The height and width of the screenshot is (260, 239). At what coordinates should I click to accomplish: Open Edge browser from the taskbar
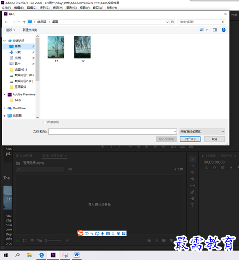41,255
